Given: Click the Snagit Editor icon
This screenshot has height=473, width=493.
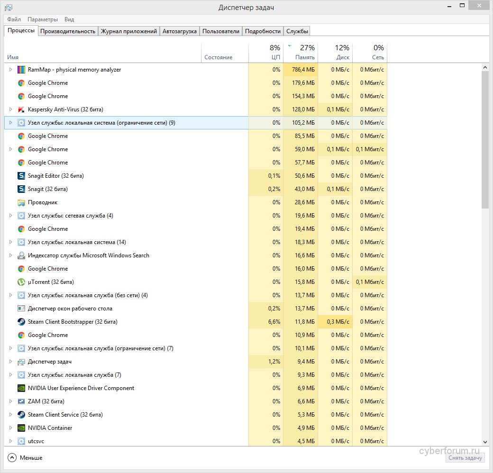Looking at the screenshot, I should [21, 176].
